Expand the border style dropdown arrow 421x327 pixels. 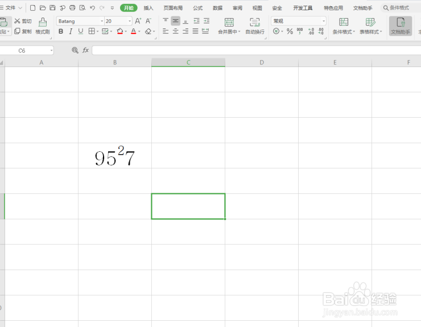pyautogui.click(x=97, y=31)
